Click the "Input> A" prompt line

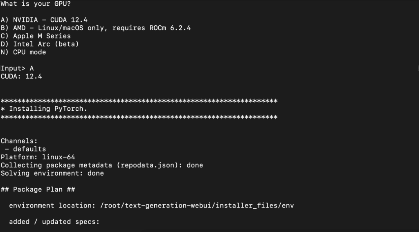pos(17,69)
